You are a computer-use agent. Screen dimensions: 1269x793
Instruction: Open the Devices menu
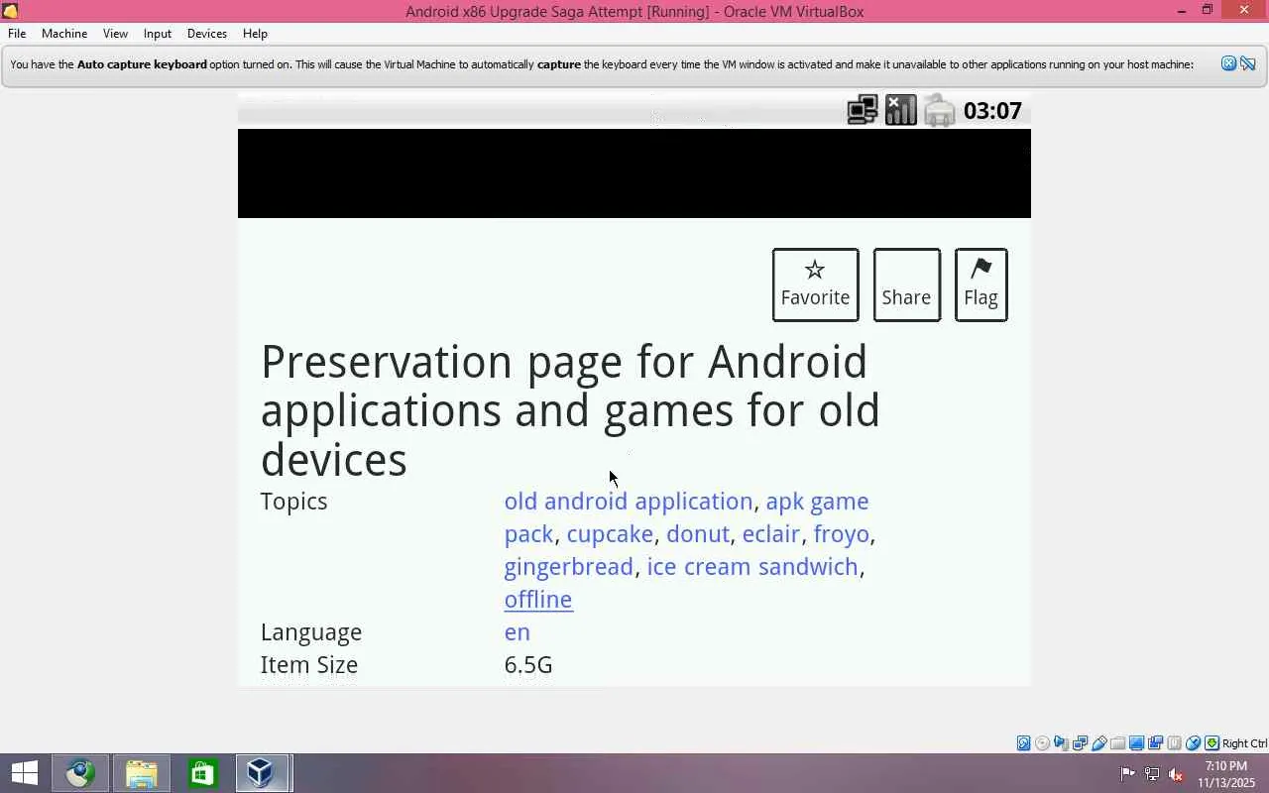[207, 33]
